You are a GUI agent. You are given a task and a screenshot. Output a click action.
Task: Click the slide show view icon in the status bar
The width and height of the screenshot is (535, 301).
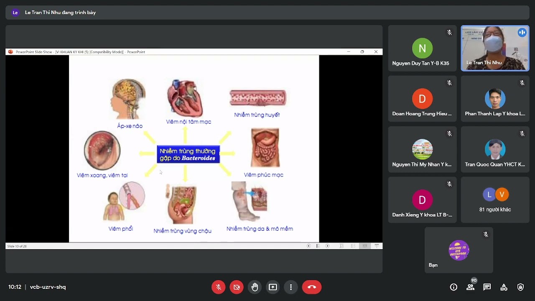click(377, 246)
